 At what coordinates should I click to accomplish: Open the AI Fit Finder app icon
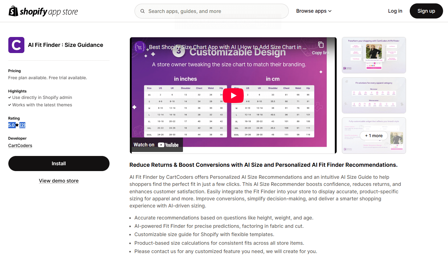point(16,45)
